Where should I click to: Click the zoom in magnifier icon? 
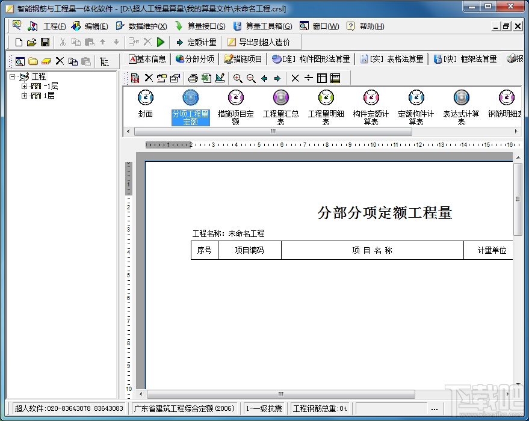pos(238,78)
